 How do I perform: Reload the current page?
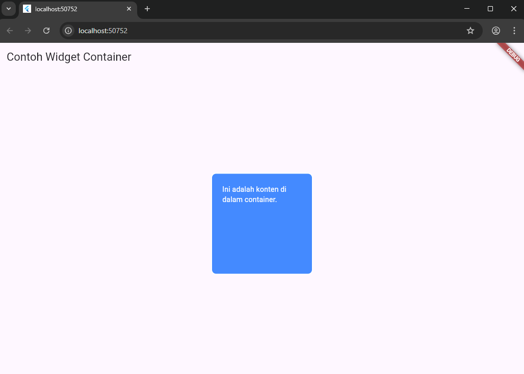[46, 31]
